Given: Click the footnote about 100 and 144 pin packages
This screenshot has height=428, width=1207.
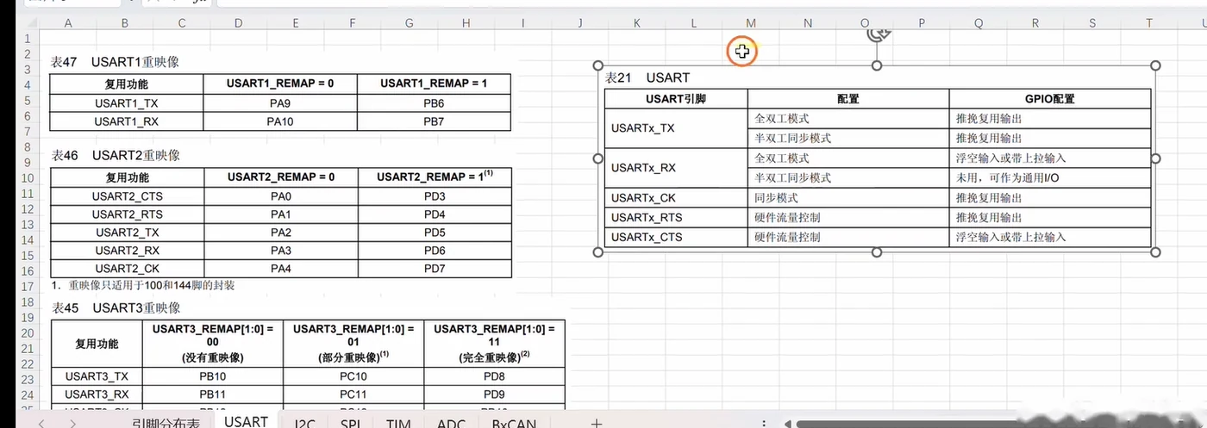Looking at the screenshot, I should pos(142,285).
